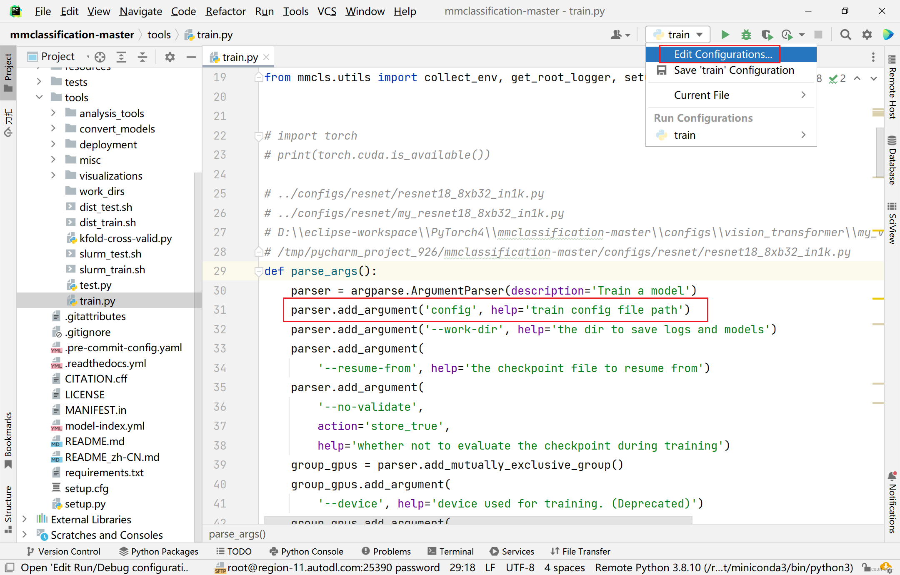This screenshot has height=575, width=900.
Task: Collapse the tools folder
Action: point(39,97)
